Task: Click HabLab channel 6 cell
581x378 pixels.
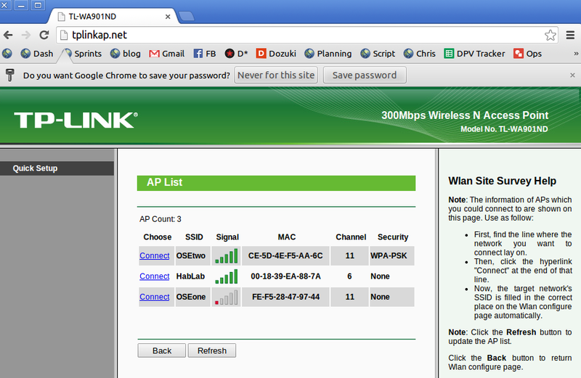Action: coord(349,276)
